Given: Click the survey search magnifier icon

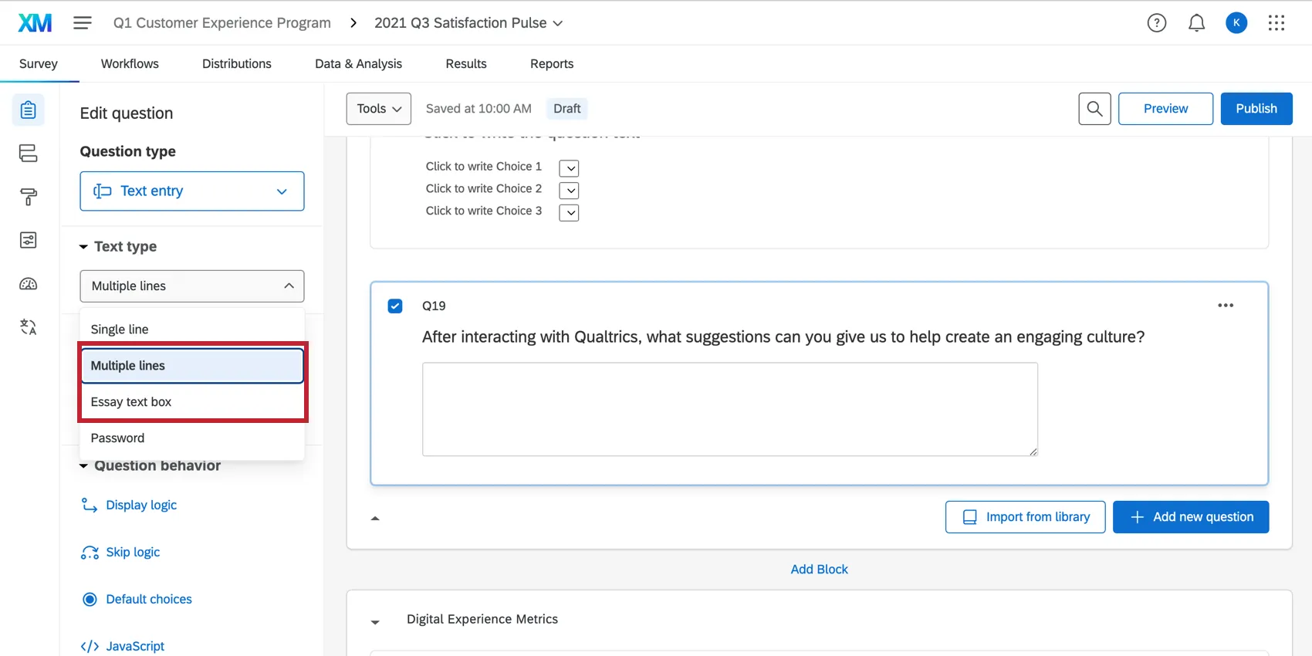Looking at the screenshot, I should click(x=1094, y=109).
